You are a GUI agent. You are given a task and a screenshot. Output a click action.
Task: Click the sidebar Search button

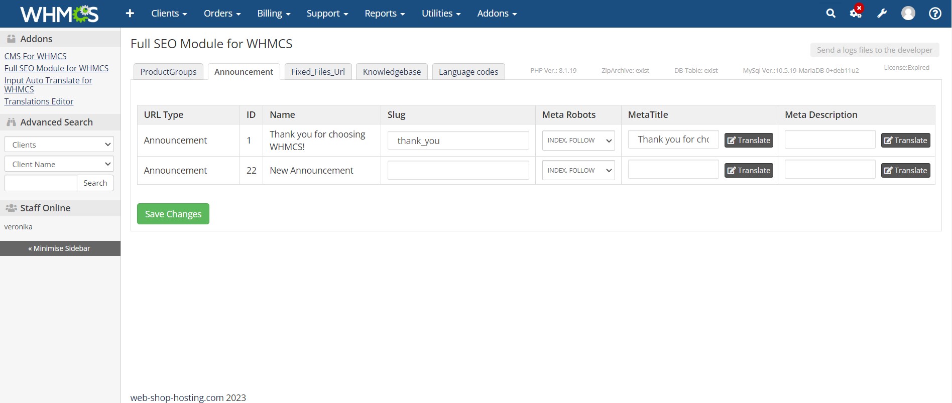point(95,183)
